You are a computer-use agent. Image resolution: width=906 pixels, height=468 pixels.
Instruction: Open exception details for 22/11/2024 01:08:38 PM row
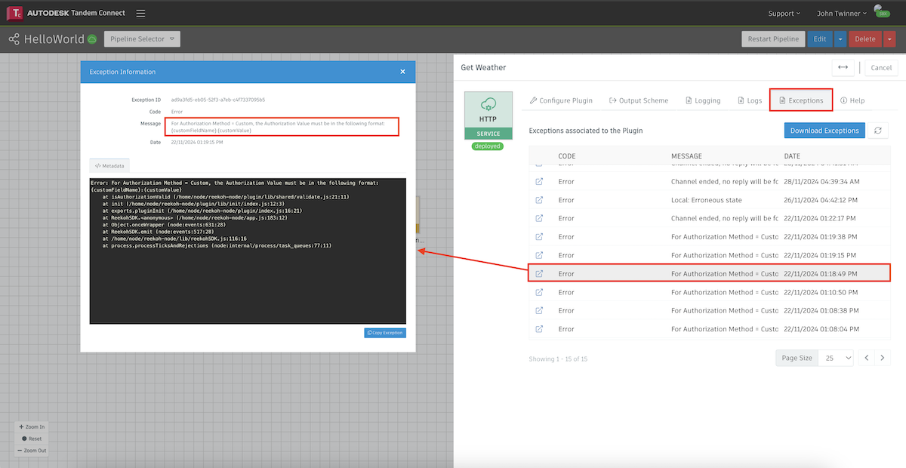539,310
